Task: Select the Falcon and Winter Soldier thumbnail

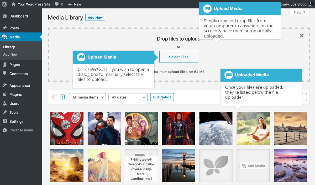Action: pos(104,128)
